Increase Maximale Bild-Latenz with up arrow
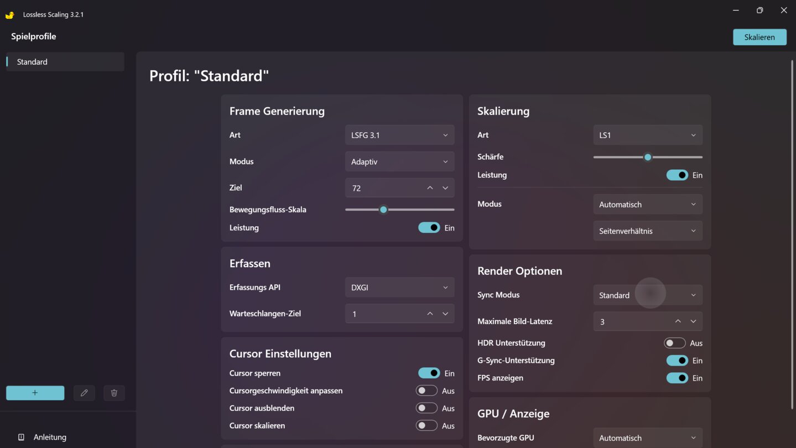Screen dimensions: 796x448 [x=678, y=321]
